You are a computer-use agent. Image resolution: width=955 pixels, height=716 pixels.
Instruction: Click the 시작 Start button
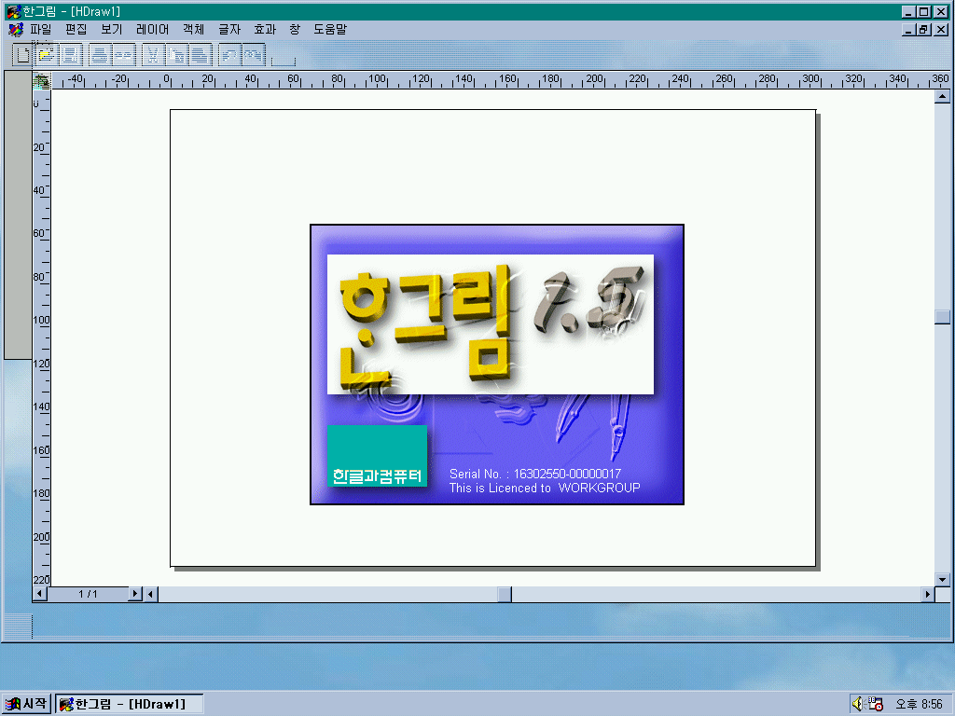tap(25, 704)
